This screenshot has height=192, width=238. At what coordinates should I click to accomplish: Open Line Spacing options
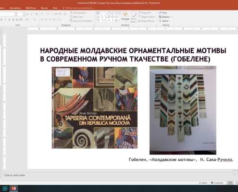65,14
